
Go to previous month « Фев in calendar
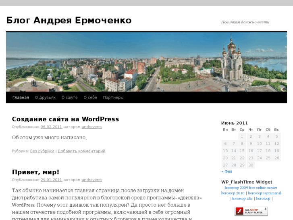click(x=227, y=171)
